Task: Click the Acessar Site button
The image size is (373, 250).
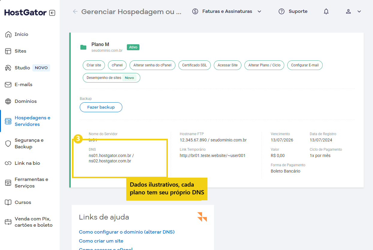Action: [228, 65]
